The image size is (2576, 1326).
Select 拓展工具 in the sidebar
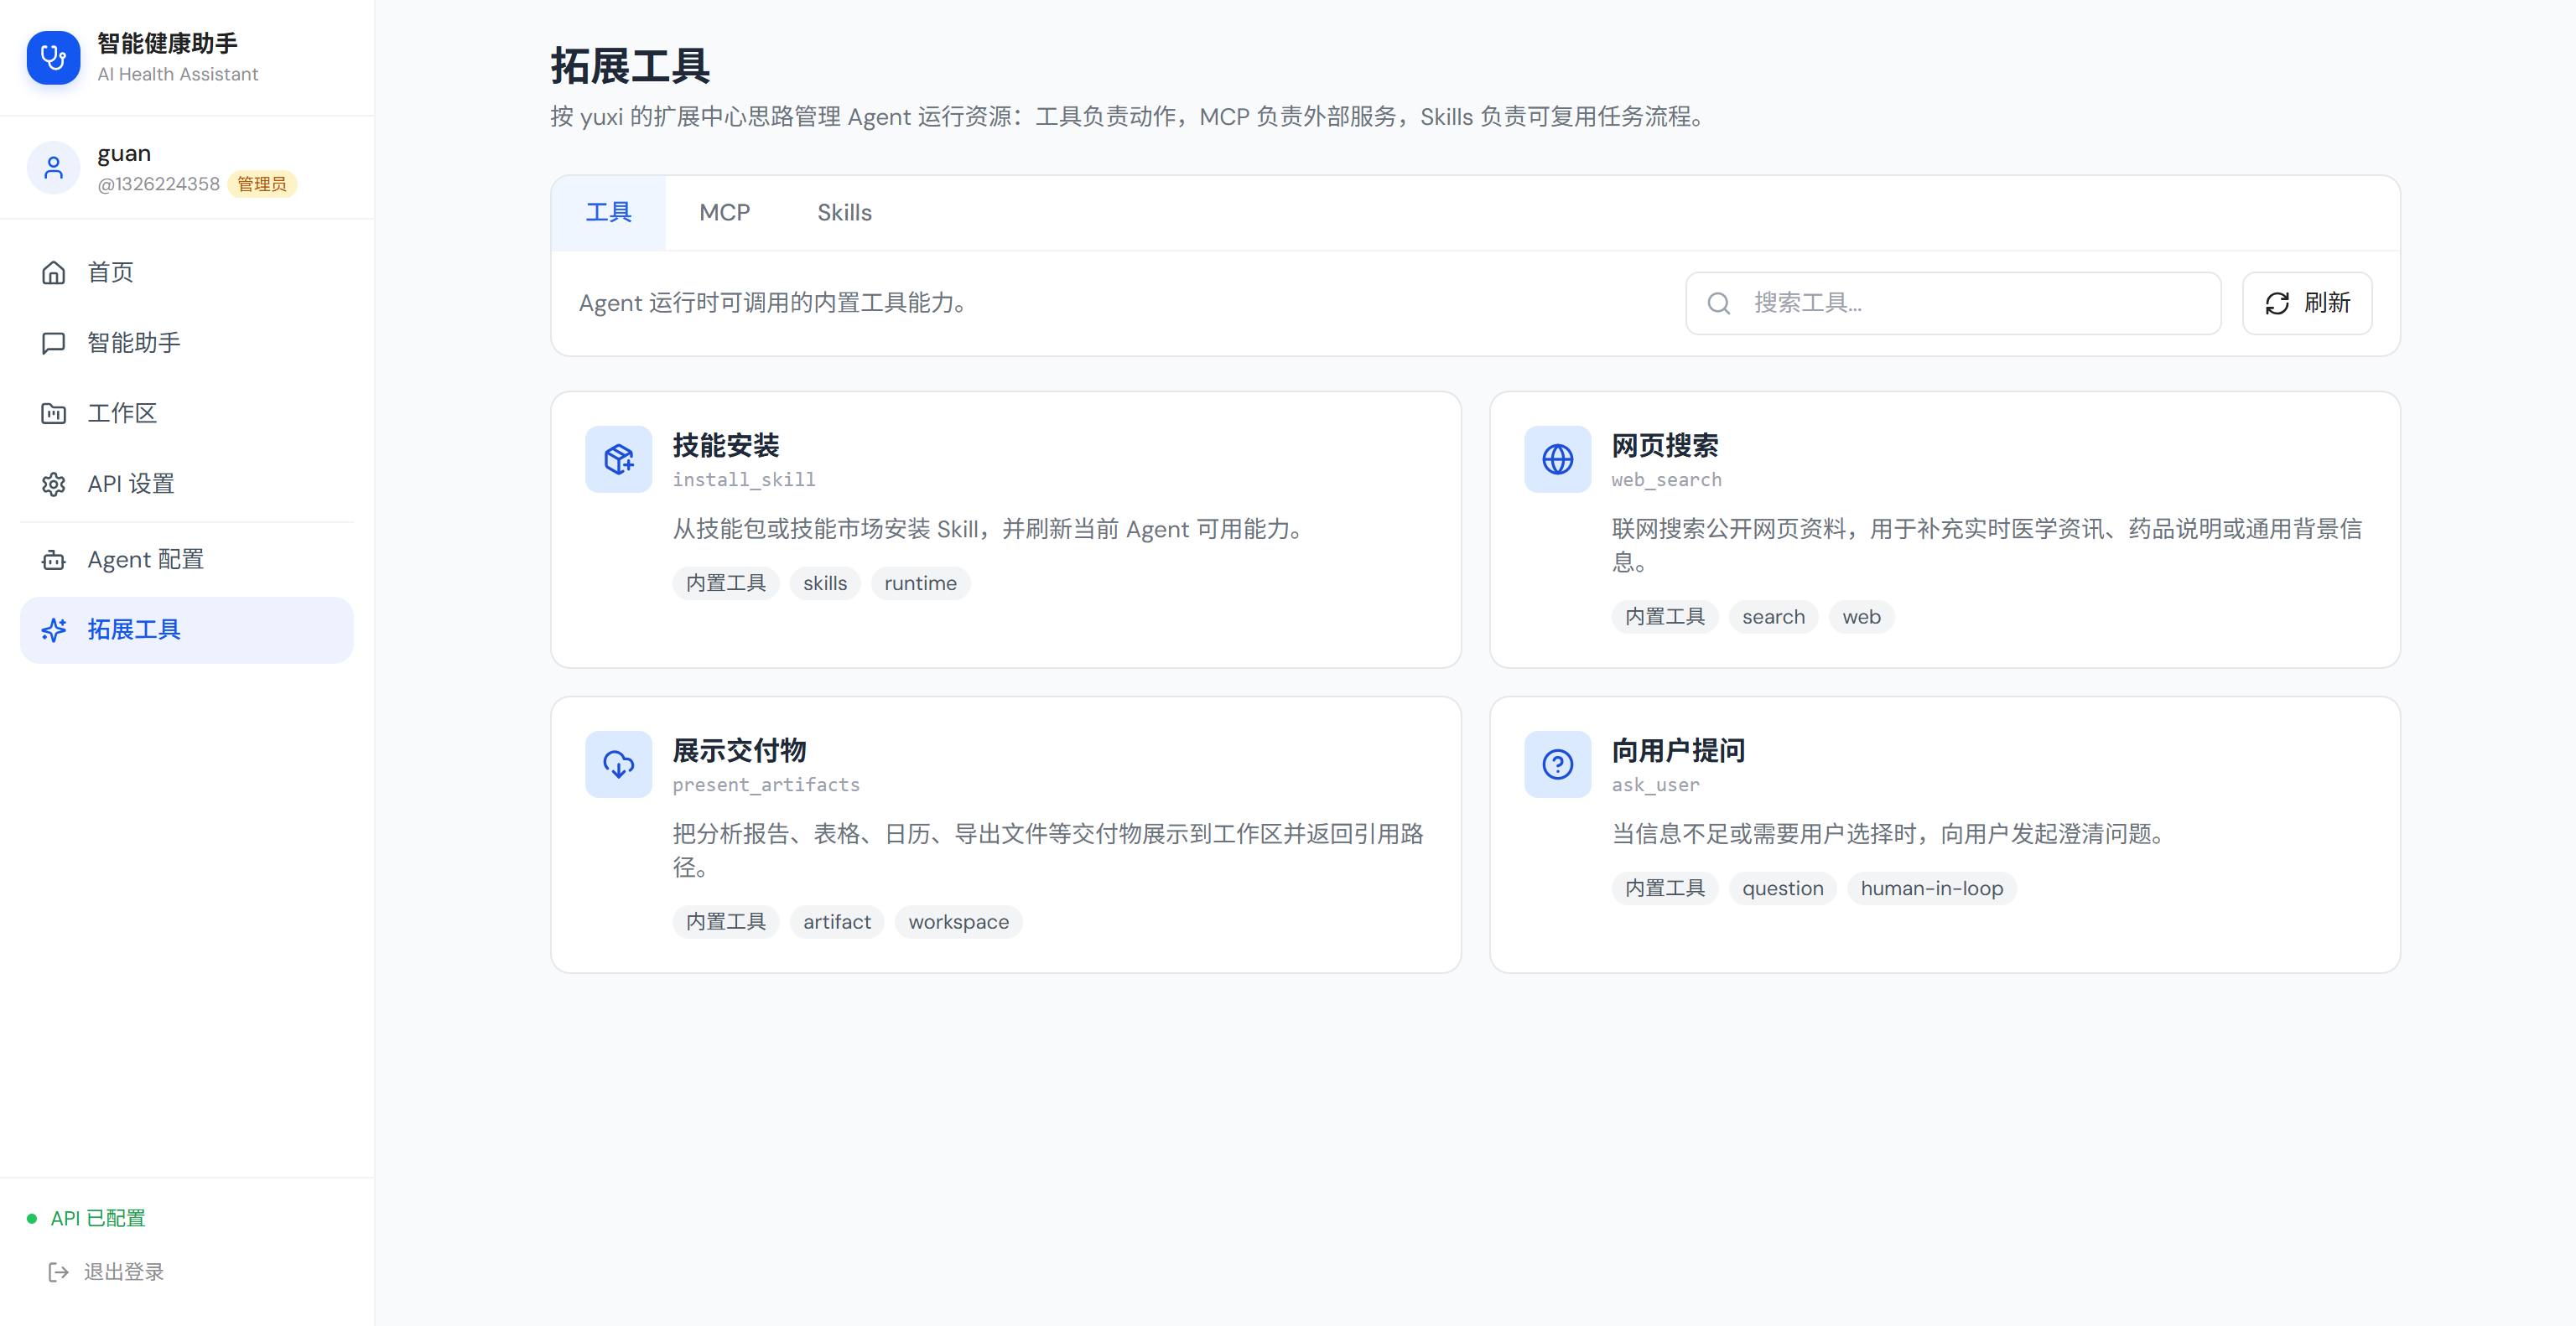[x=187, y=629]
